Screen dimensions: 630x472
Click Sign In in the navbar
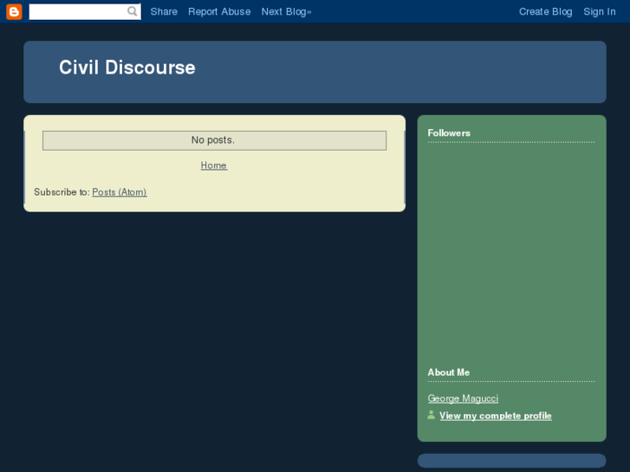pos(600,11)
